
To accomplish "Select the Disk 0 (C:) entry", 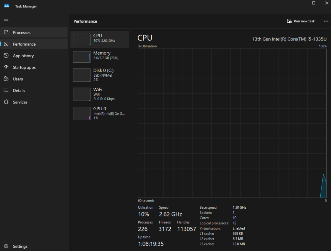I will click(100, 75).
